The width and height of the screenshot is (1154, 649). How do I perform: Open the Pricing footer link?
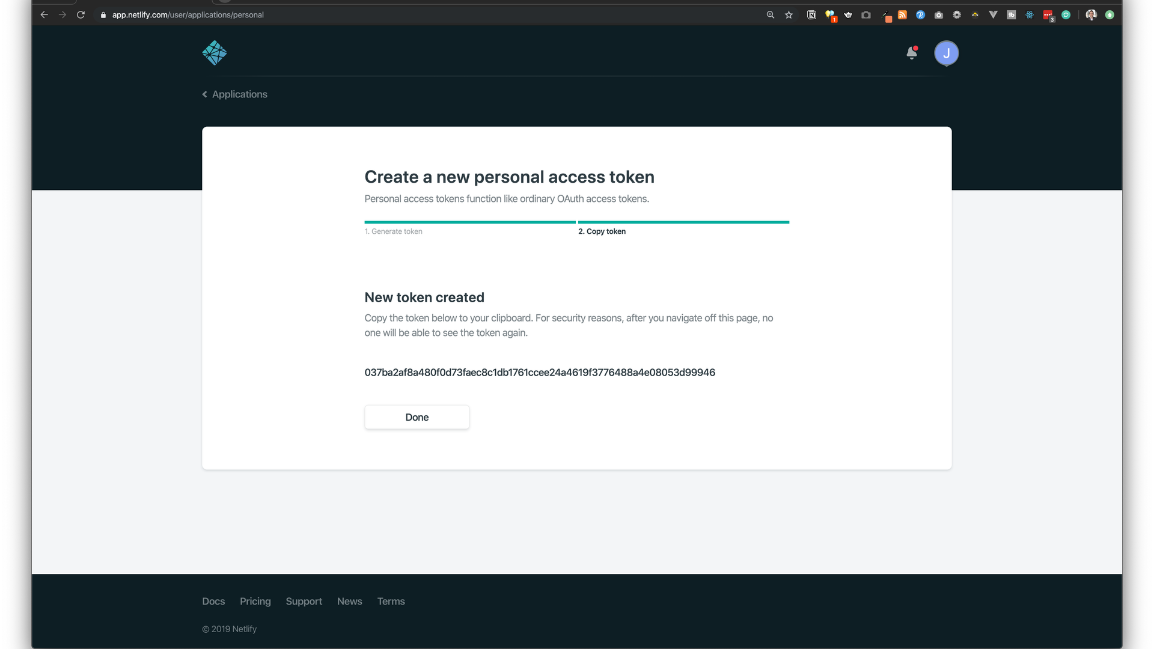click(255, 602)
